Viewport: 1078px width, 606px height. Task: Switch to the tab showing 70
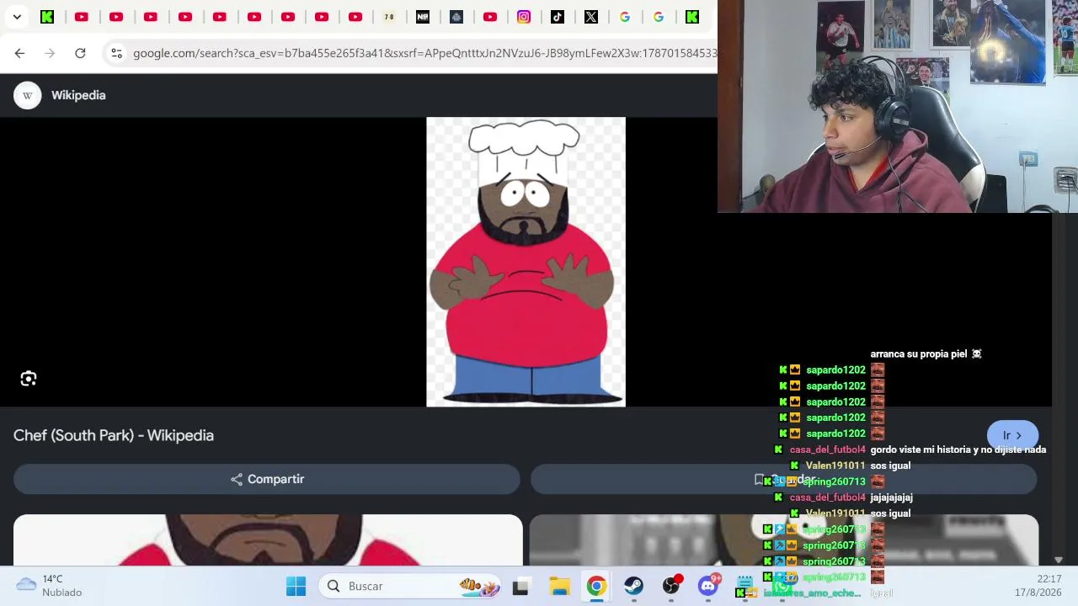coord(388,17)
